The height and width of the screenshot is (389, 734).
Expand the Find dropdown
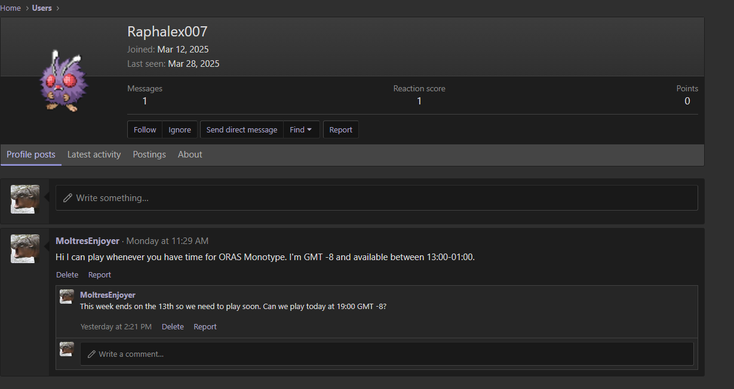[x=302, y=130]
